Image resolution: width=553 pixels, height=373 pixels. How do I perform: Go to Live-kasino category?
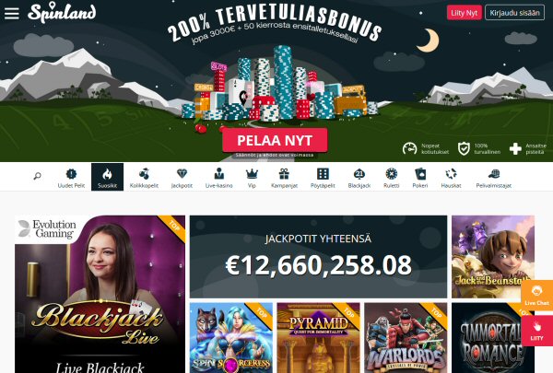point(218,178)
